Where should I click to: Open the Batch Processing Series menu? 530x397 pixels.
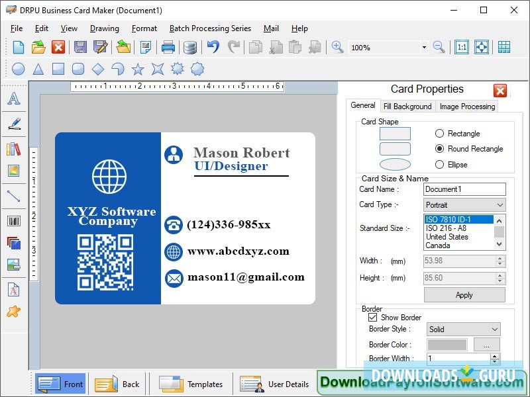tap(210, 28)
